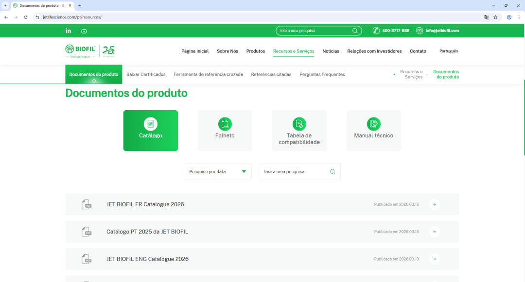Go back with browser back arrow
Viewport: 525px width, 282px height.
pyautogui.click(x=6, y=17)
